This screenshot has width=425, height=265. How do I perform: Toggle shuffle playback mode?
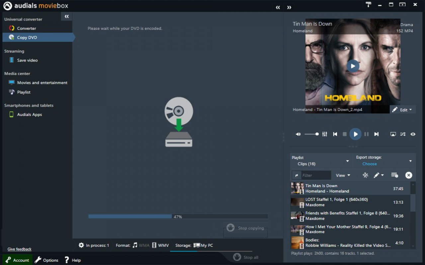coord(403,134)
